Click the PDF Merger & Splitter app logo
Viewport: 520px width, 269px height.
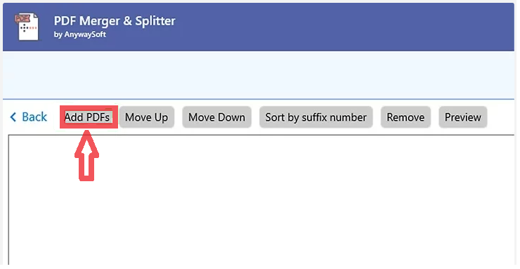[x=27, y=27]
